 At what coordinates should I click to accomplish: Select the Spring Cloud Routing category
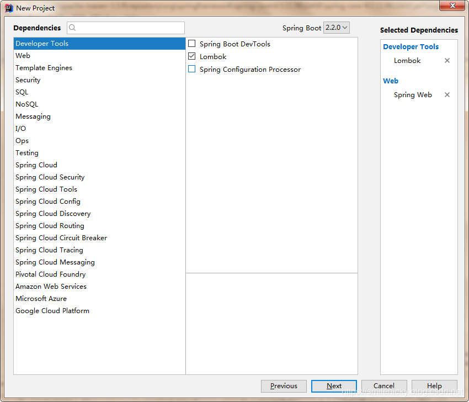coord(99,226)
